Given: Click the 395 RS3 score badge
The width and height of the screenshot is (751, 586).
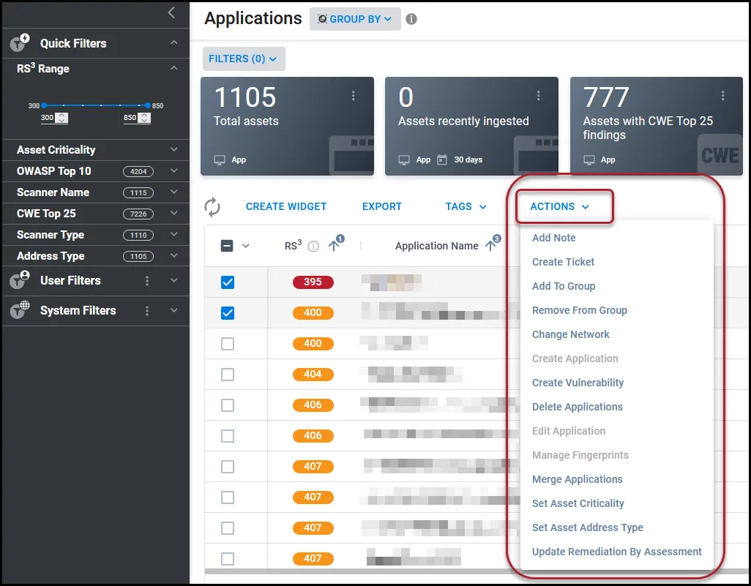Looking at the screenshot, I should click(313, 282).
